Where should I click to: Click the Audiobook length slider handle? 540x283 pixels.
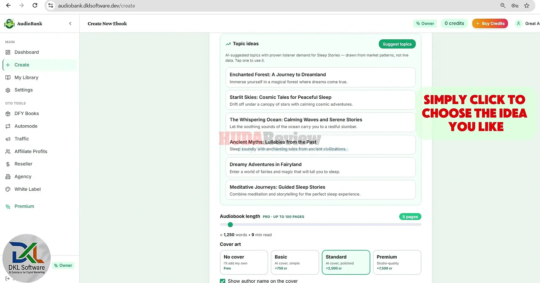click(x=230, y=225)
